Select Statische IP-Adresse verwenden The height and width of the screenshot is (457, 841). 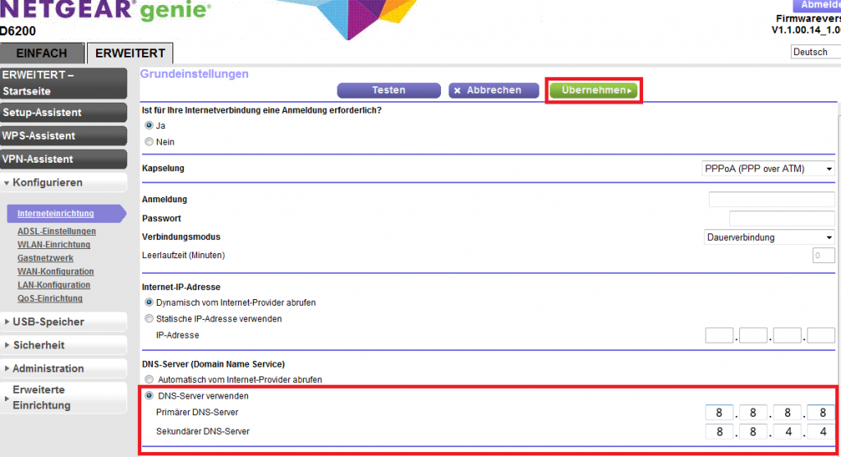coord(149,318)
